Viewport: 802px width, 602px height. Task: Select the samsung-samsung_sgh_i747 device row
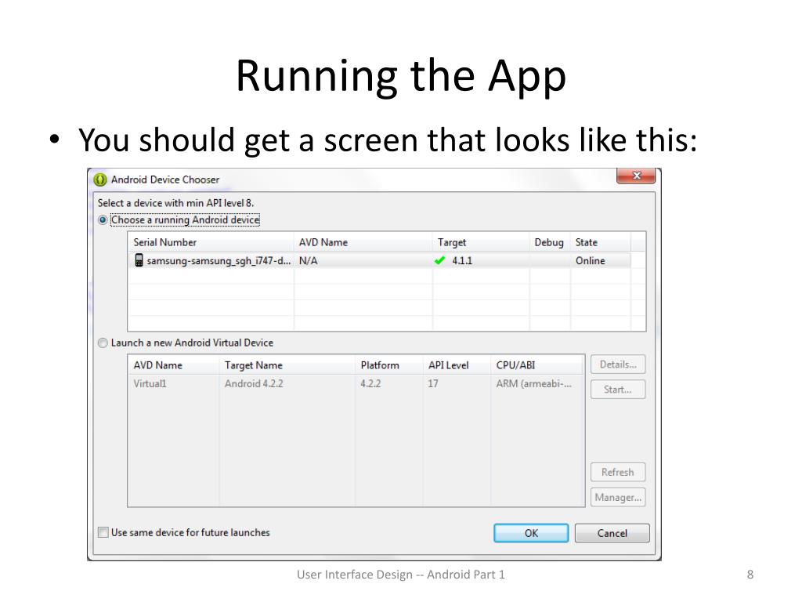point(379,260)
